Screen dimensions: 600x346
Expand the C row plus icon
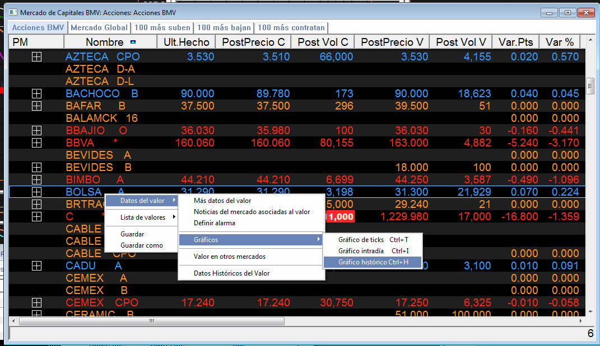(37, 216)
